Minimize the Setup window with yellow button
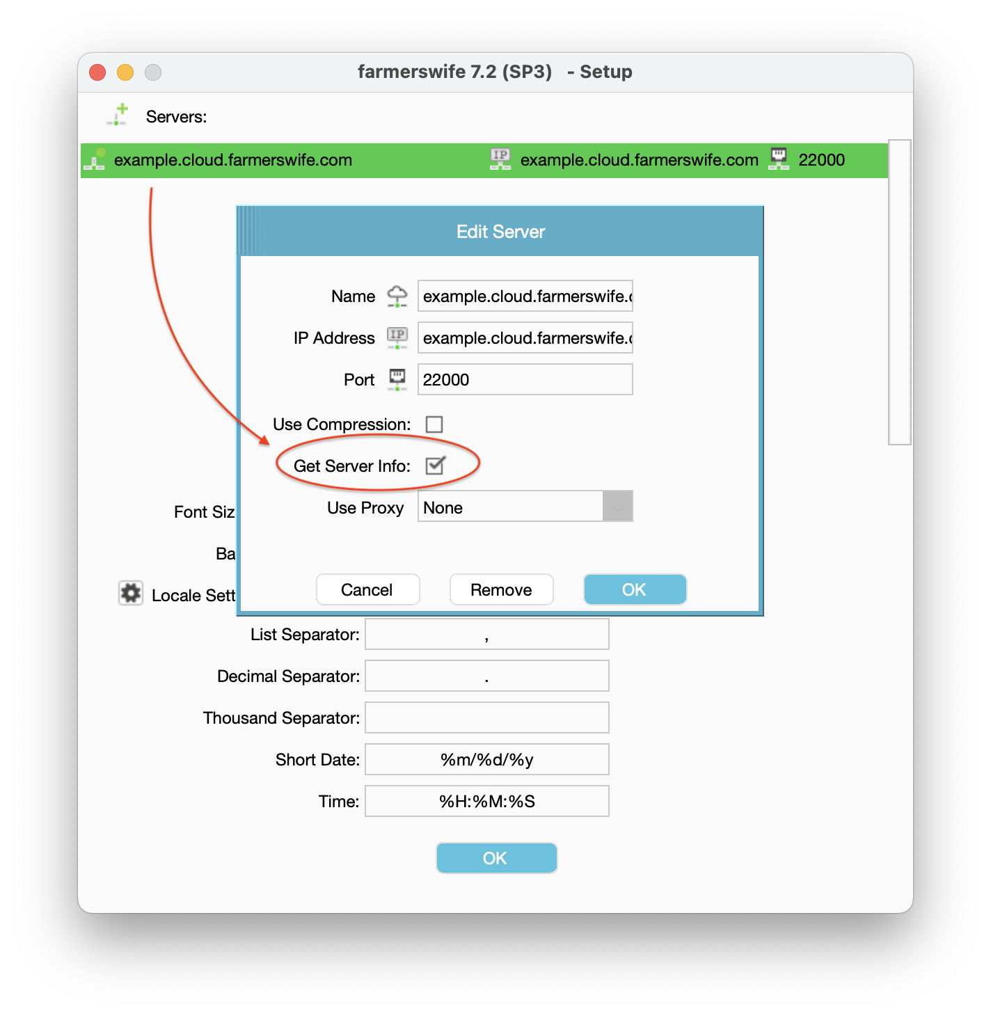Viewport: 991px width, 1016px height. (x=125, y=72)
